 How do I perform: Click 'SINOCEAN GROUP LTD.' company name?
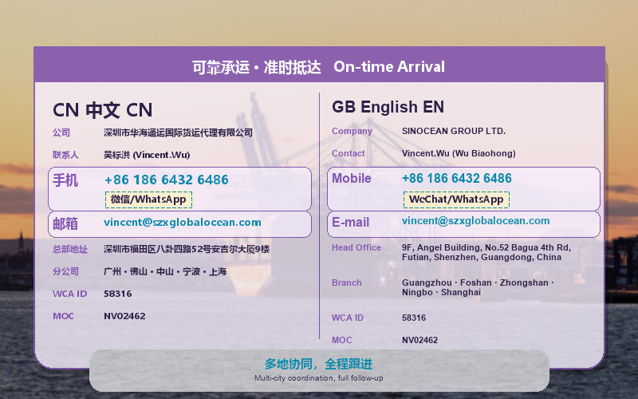coord(454,131)
